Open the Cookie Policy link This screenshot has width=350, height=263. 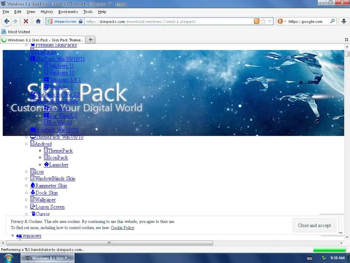[x=123, y=228]
